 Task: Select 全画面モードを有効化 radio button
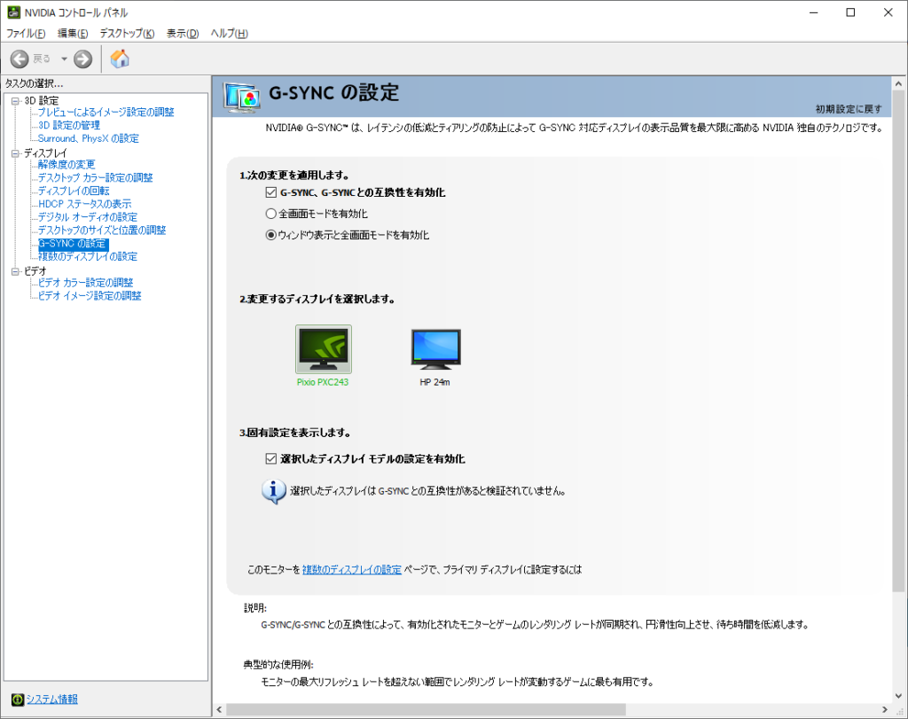click(x=270, y=214)
